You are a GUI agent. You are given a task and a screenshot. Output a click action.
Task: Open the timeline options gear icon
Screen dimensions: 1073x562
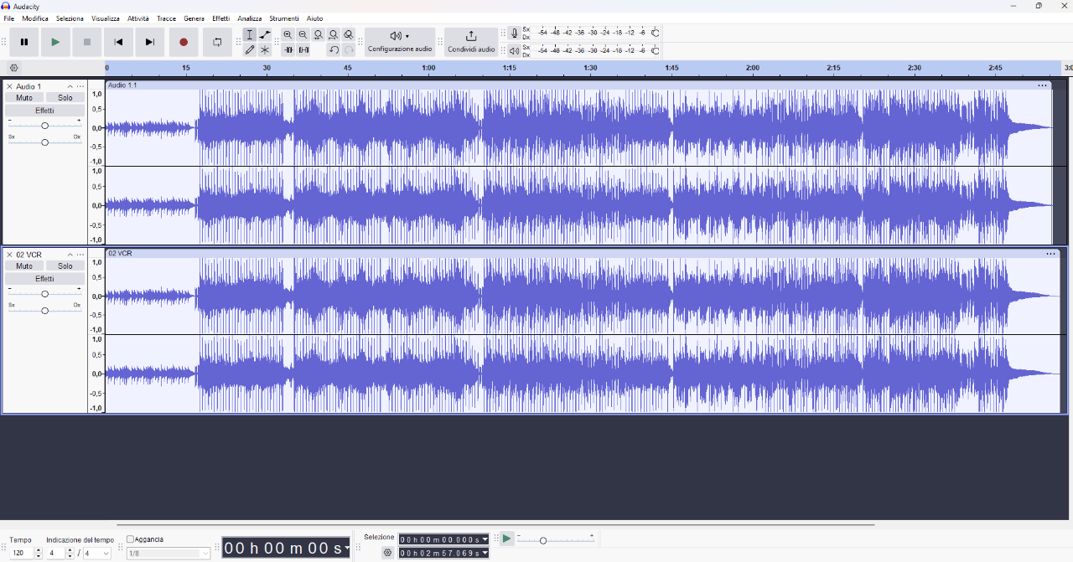[x=13, y=68]
